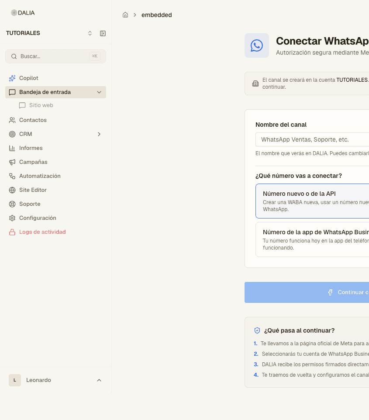Click the DALIA logo
Viewport: 369px width, 420px height.
pos(23,13)
